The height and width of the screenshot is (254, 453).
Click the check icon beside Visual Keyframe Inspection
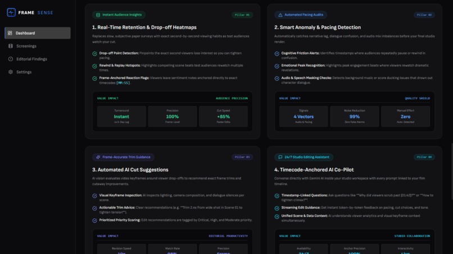pos(94,196)
